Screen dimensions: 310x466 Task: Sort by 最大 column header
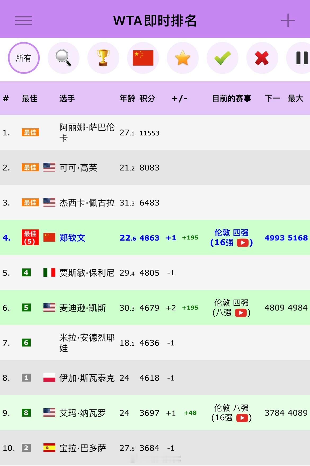[296, 99]
